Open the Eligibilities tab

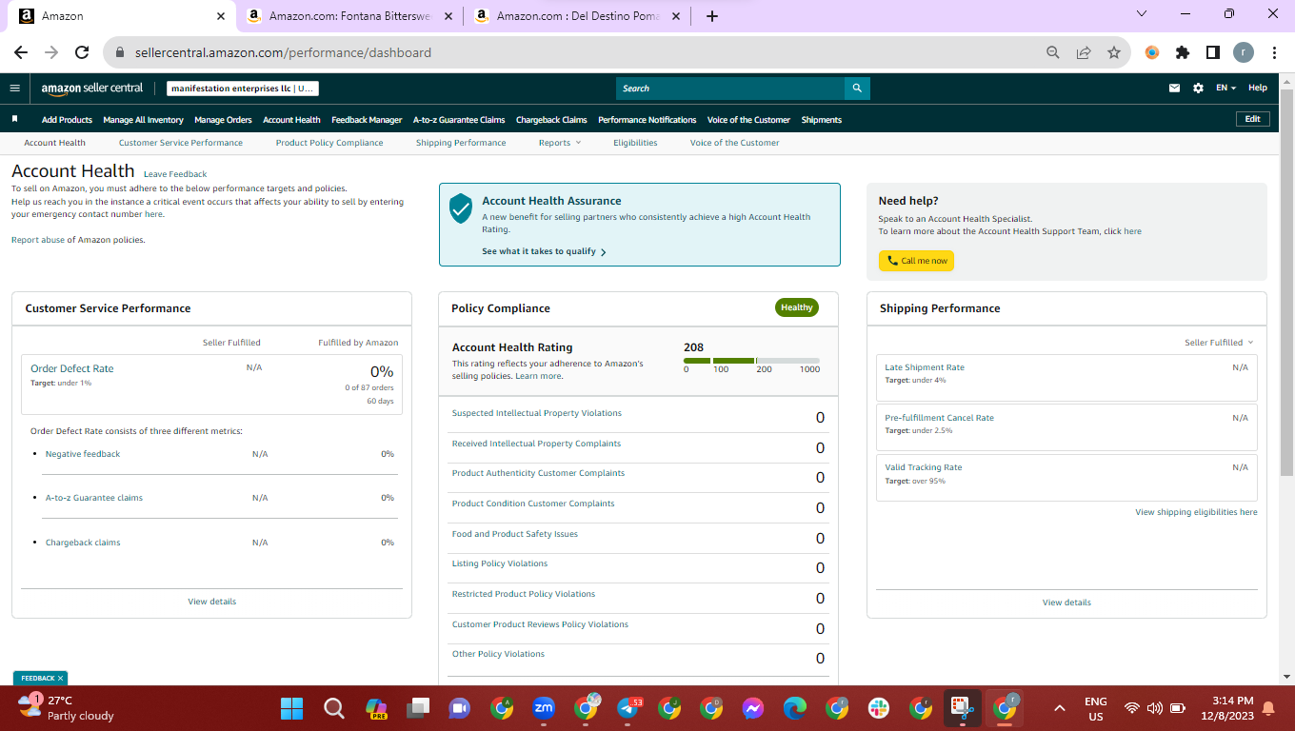coord(635,143)
